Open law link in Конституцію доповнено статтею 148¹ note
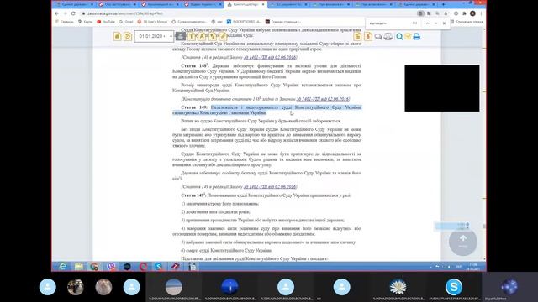Viewport: 538px width, 302px height. [x=322, y=99]
